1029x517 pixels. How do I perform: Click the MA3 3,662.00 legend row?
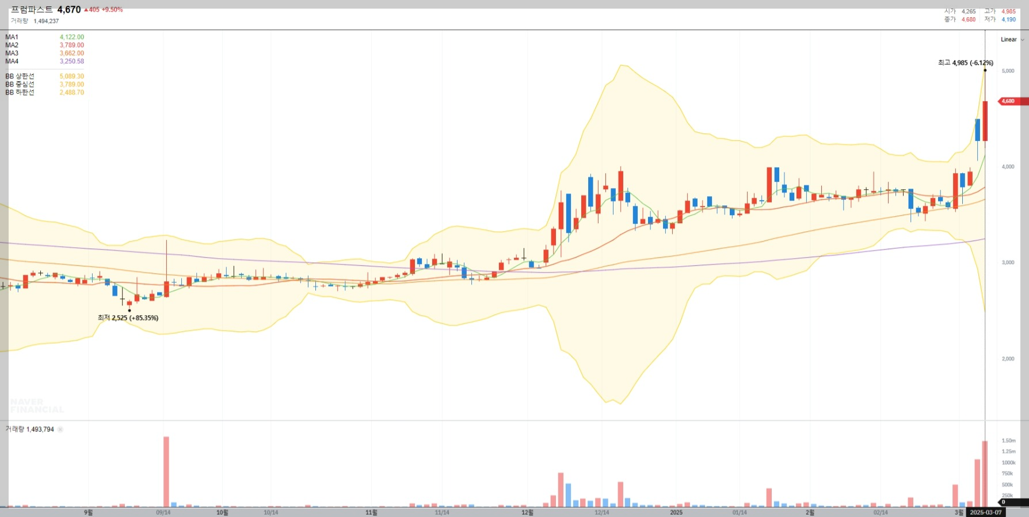click(x=44, y=53)
